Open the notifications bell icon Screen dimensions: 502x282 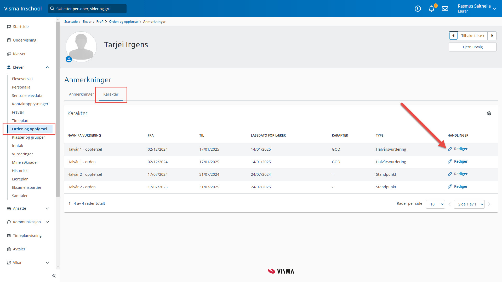(x=431, y=9)
